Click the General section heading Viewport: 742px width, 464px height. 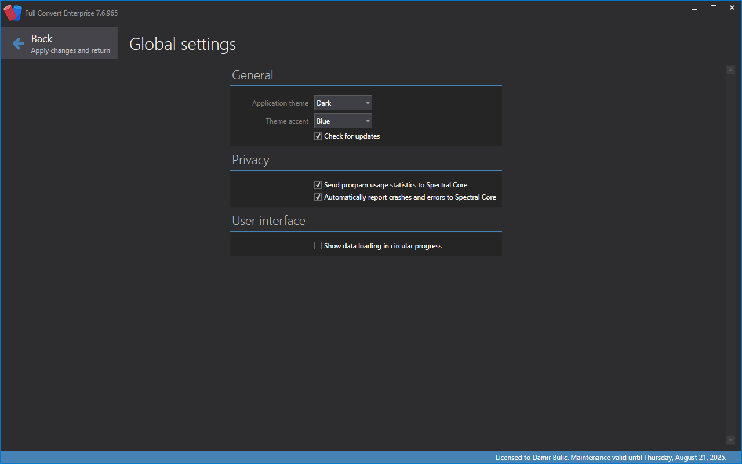click(252, 75)
